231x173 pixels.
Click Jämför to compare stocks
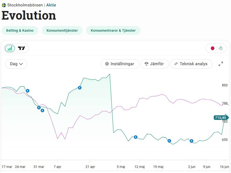pyautogui.click(x=154, y=64)
